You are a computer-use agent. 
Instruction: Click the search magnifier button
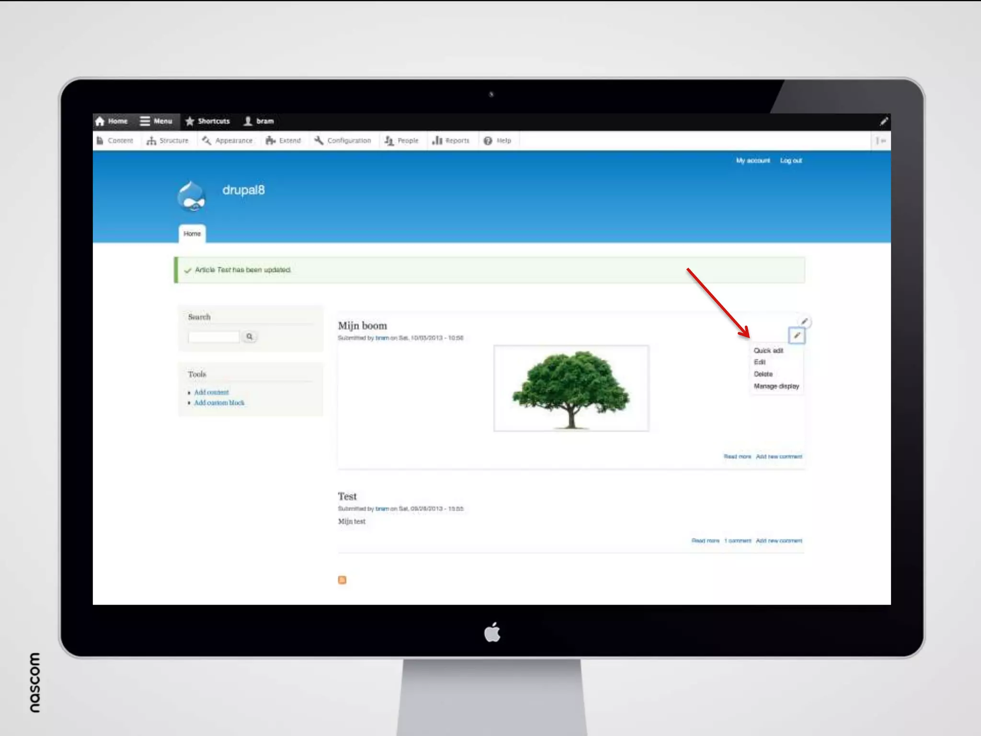[x=249, y=336]
